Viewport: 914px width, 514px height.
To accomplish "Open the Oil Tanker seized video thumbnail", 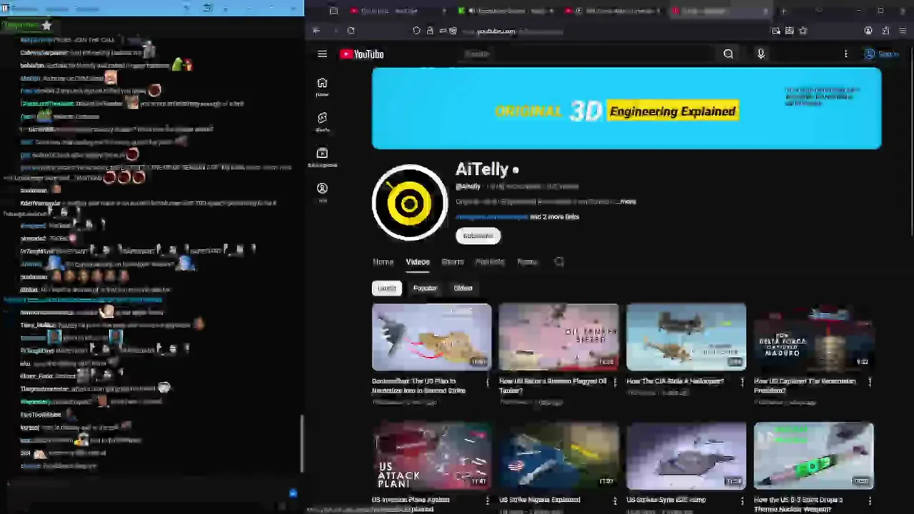I will click(559, 337).
